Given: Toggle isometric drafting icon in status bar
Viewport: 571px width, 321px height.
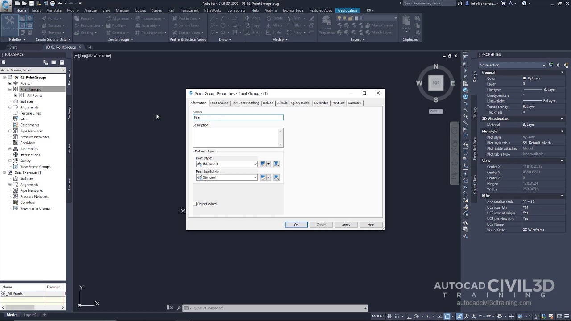Looking at the screenshot, I should (427, 316).
